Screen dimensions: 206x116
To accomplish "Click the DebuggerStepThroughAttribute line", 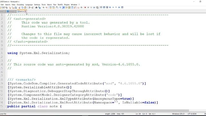I will [59, 91].
